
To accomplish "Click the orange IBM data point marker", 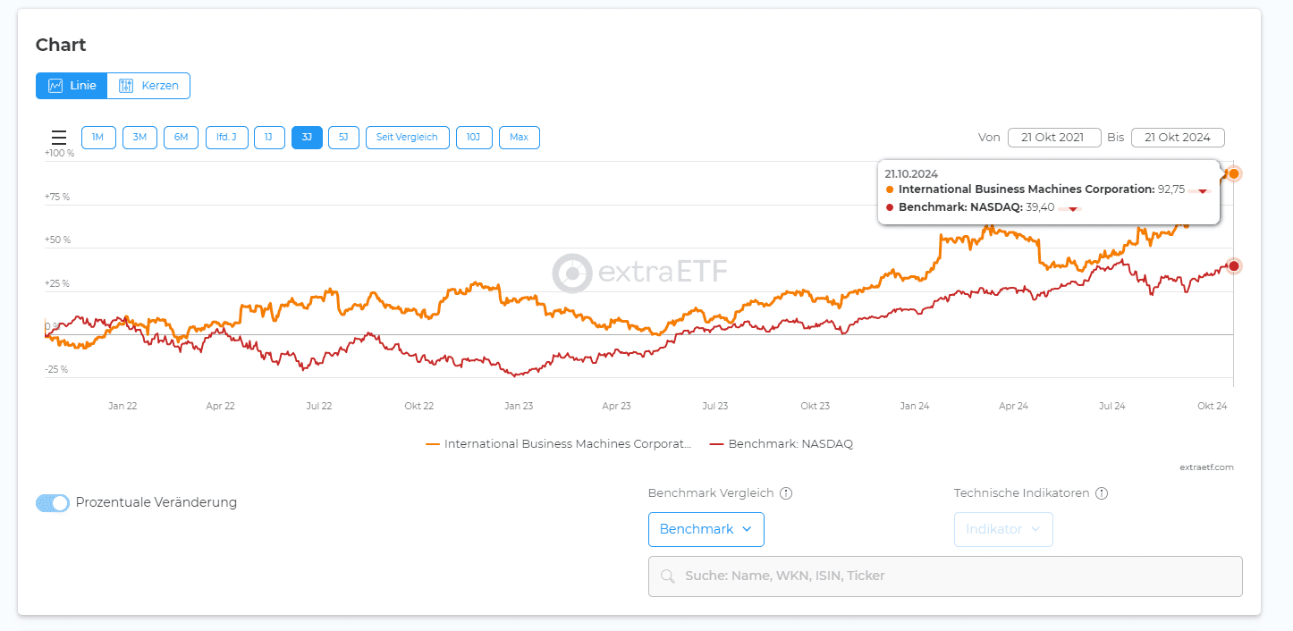I will (1234, 173).
